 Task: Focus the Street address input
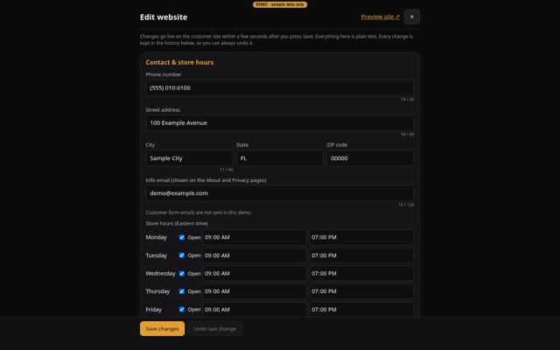pos(280,122)
